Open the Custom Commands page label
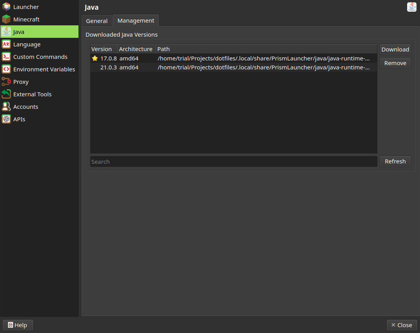Screen dimensions: 420x333 pyautogui.click(x=40, y=57)
